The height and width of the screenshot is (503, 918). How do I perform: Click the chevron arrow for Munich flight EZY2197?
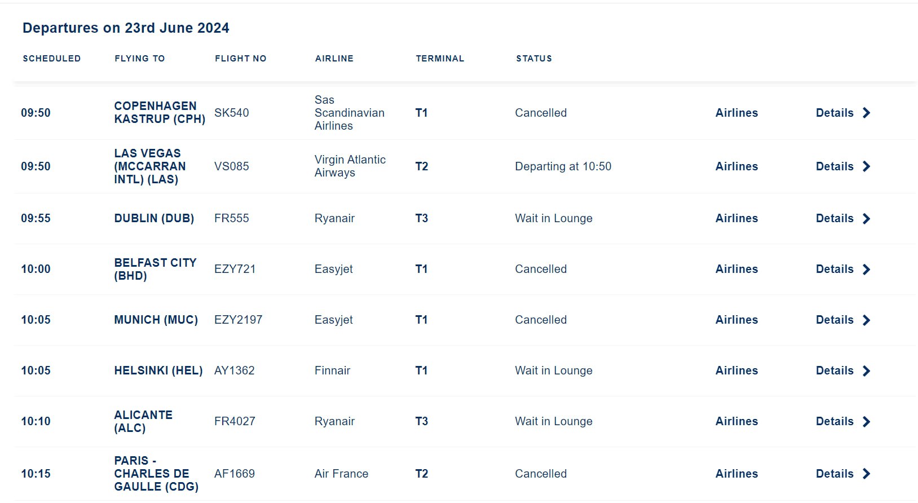pos(867,320)
